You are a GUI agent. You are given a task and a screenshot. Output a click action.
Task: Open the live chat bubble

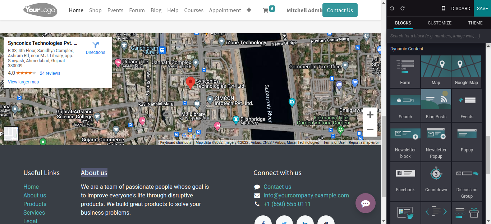pos(366,203)
